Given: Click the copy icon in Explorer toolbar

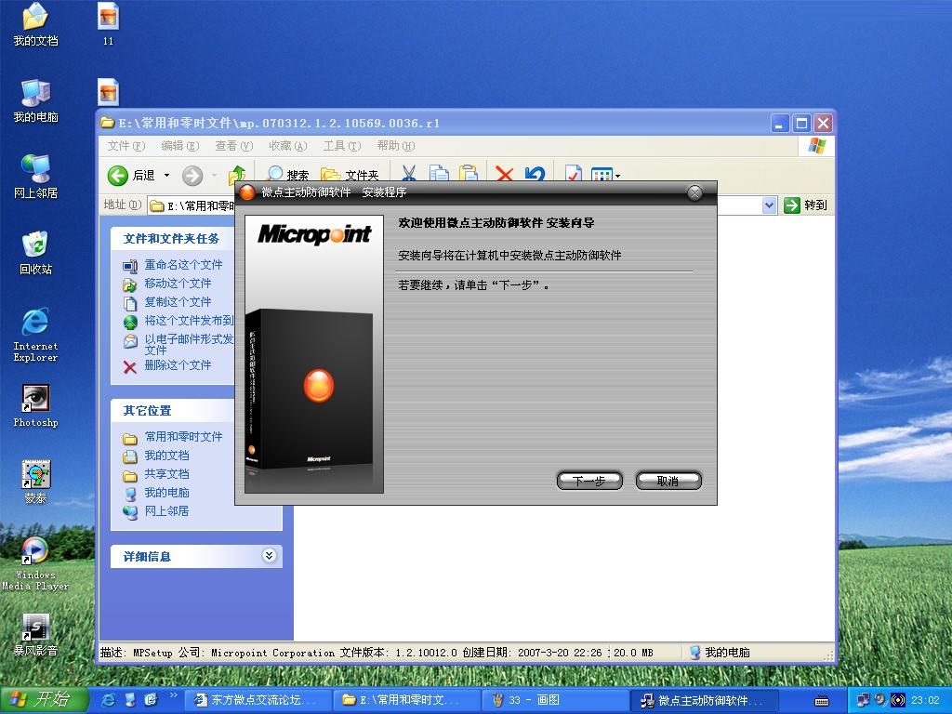Looking at the screenshot, I should point(439,175).
